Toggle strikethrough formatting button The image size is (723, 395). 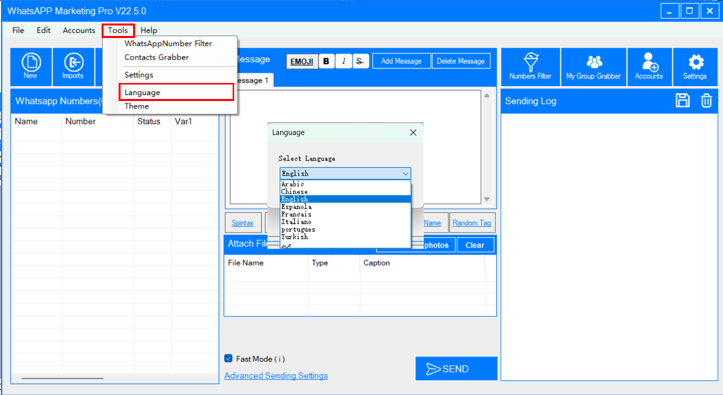tap(359, 61)
